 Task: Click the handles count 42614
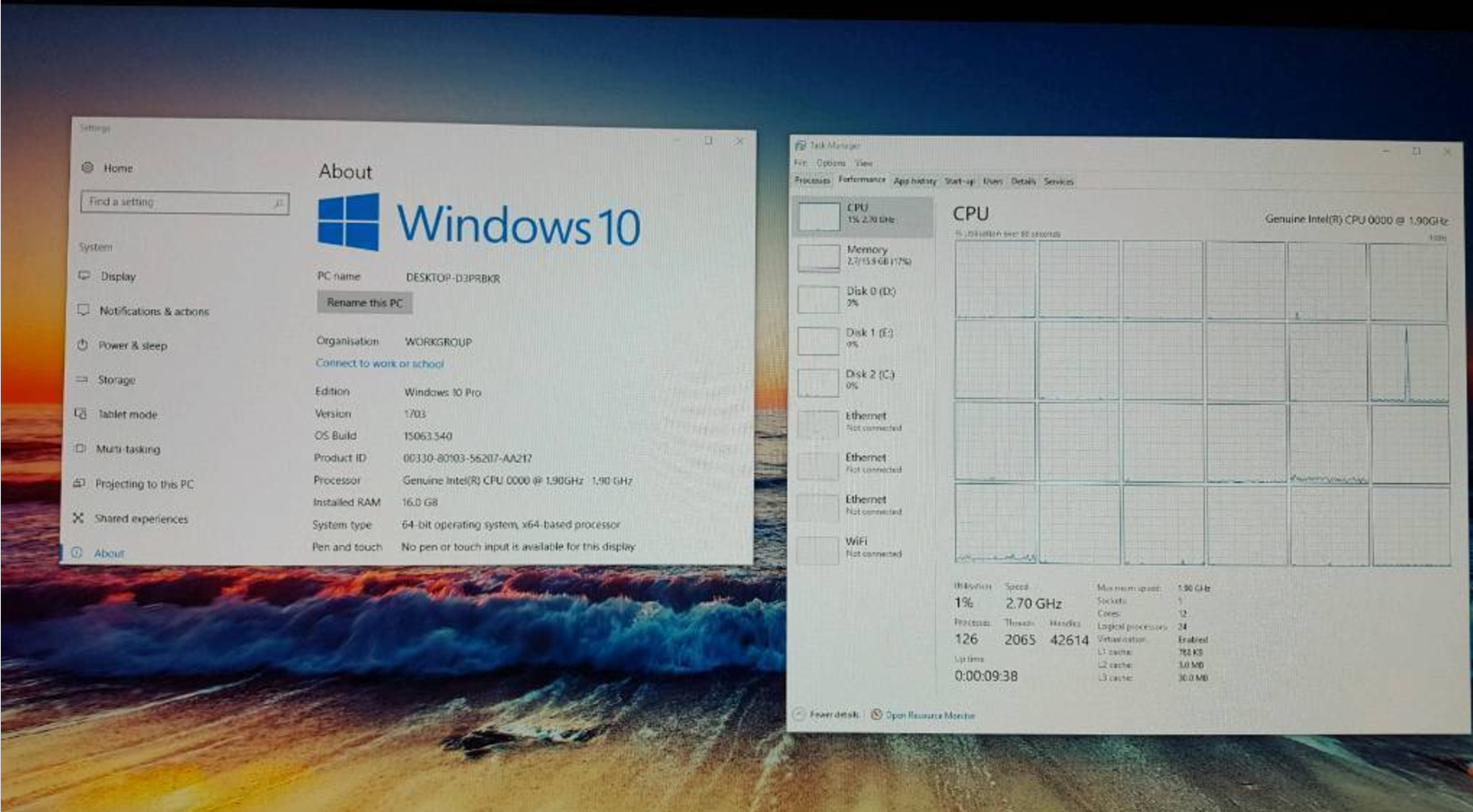click(1069, 639)
